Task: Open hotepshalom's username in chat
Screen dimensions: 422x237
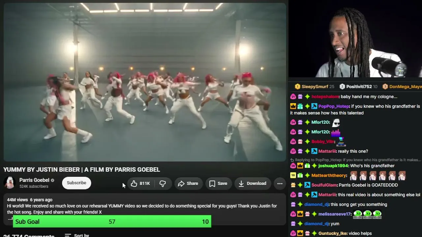Action: [325, 97]
